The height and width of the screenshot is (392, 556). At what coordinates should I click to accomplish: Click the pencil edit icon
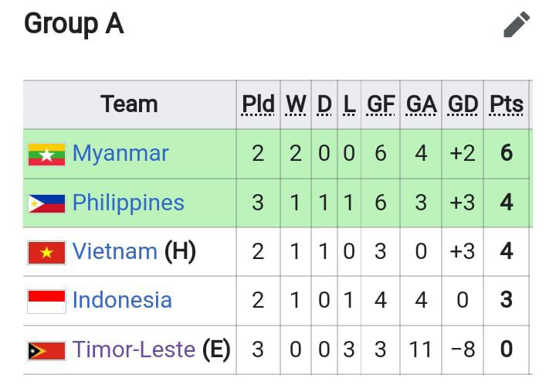(x=517, y=24)
